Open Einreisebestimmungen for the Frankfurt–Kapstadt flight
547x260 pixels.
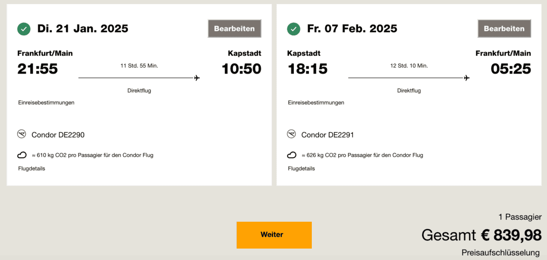tap(46, 102)
